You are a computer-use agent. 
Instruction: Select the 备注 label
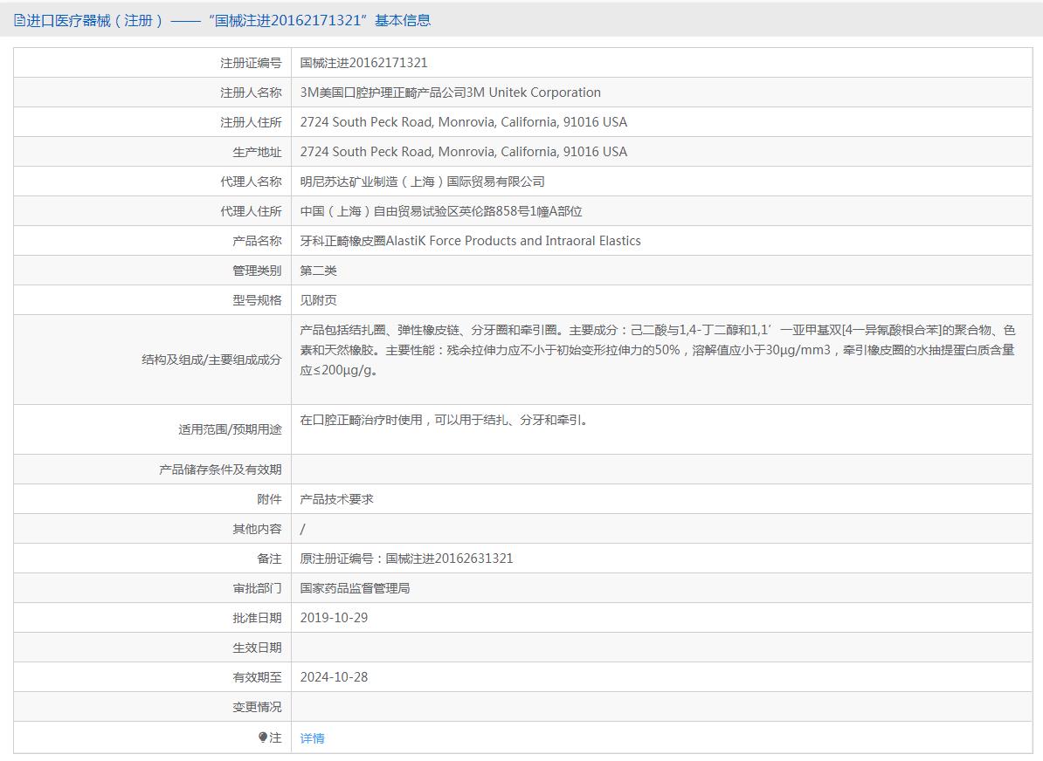269,559
